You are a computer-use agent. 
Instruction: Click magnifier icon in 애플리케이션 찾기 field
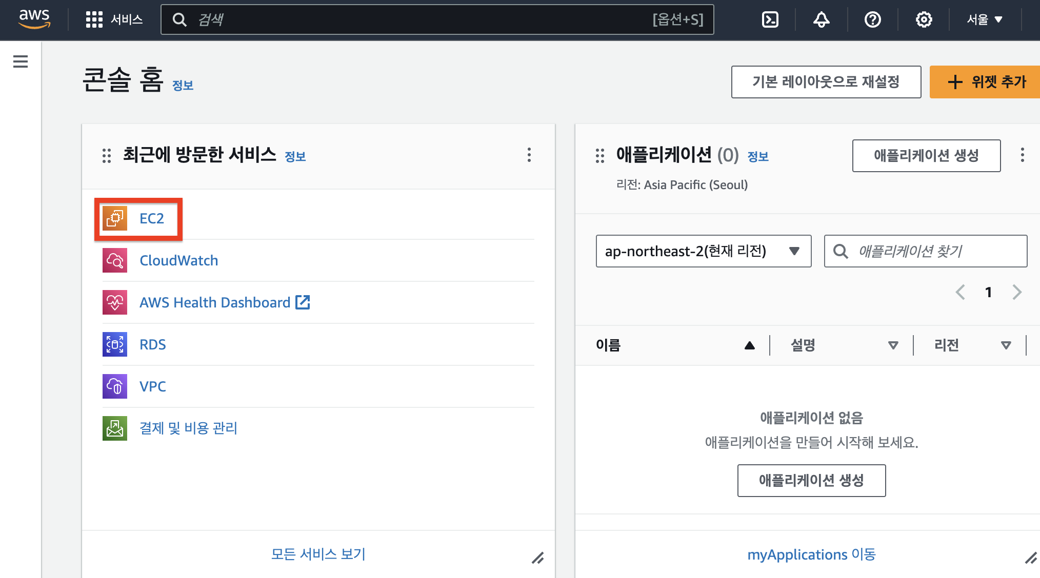click(x=841, y=251)
